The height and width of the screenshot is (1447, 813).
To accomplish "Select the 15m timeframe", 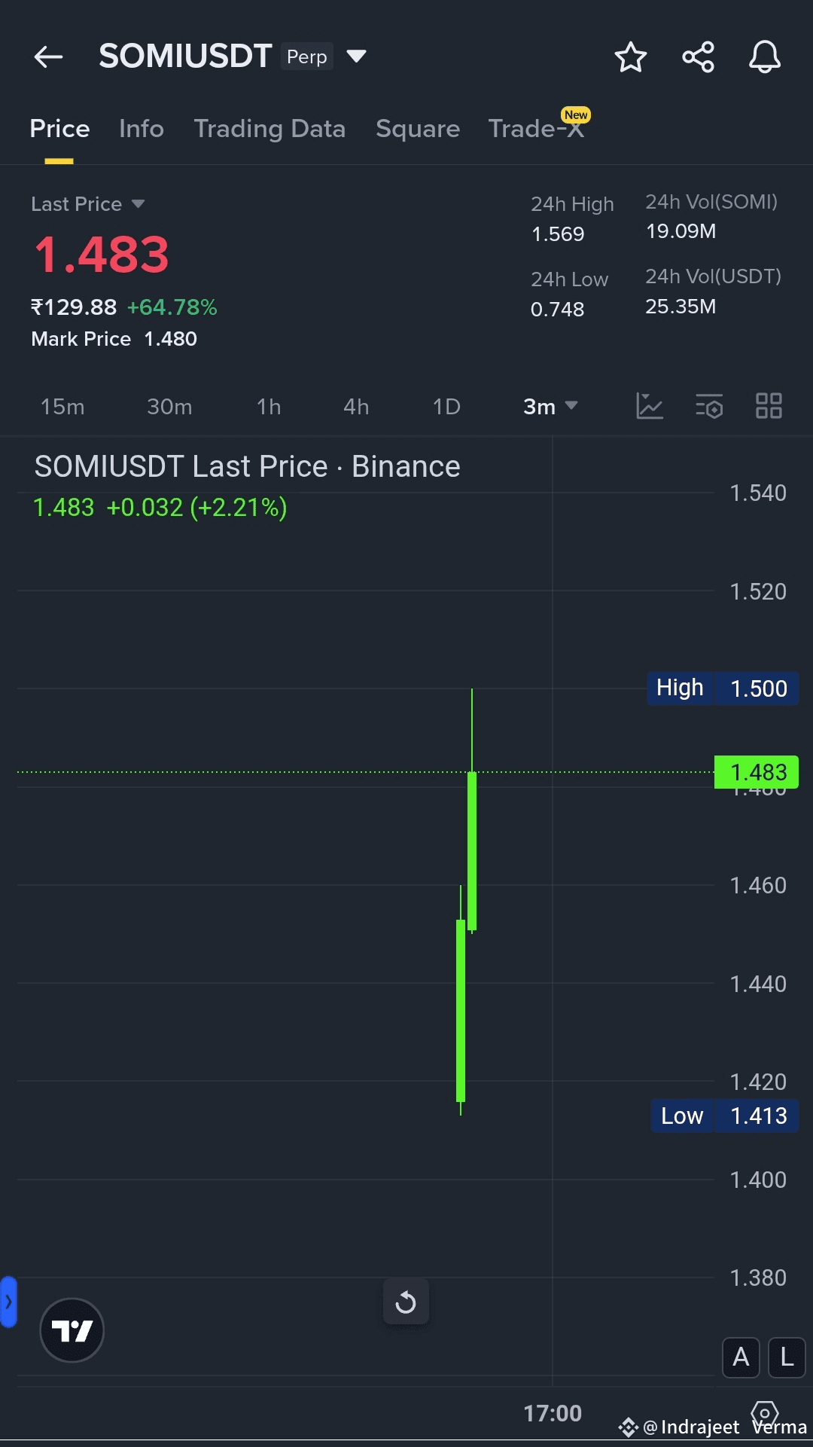I will (x=62, y=407).
